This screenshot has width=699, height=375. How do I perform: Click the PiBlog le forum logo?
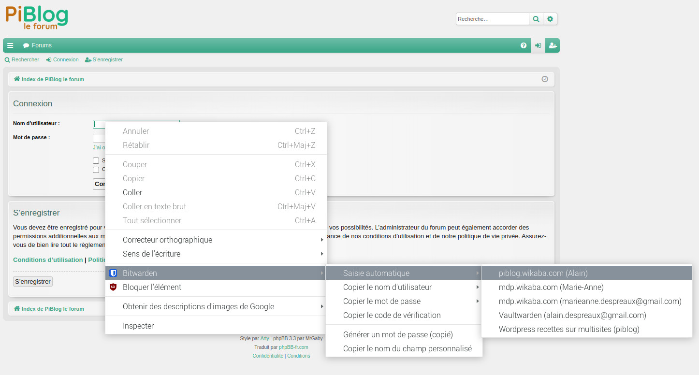pyautogui.click(x=37, y=18)
